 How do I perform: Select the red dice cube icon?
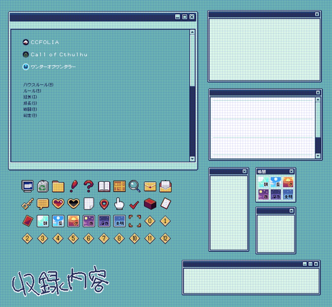150,204
